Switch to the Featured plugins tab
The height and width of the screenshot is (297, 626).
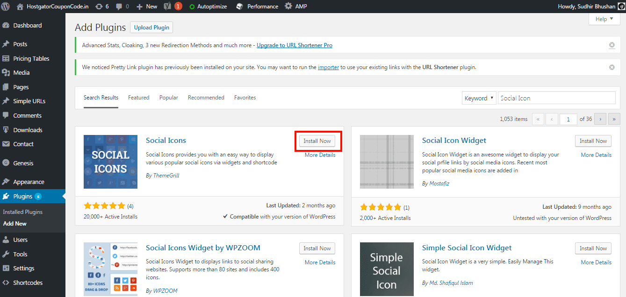point(138,97)
